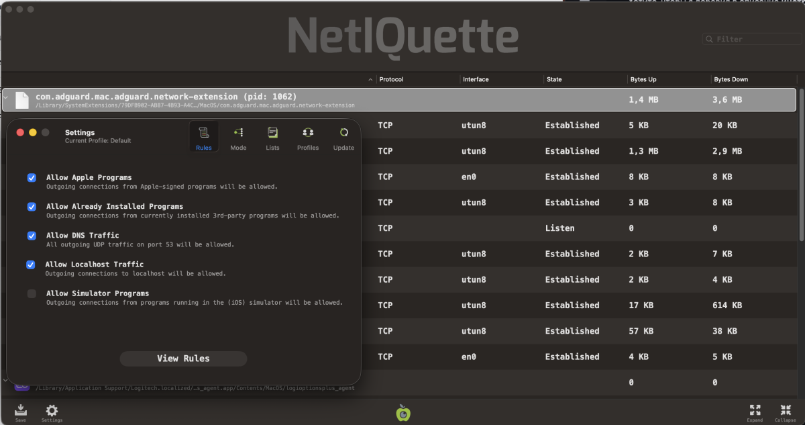Open the Rules tab in Settings

pos(204,137)
